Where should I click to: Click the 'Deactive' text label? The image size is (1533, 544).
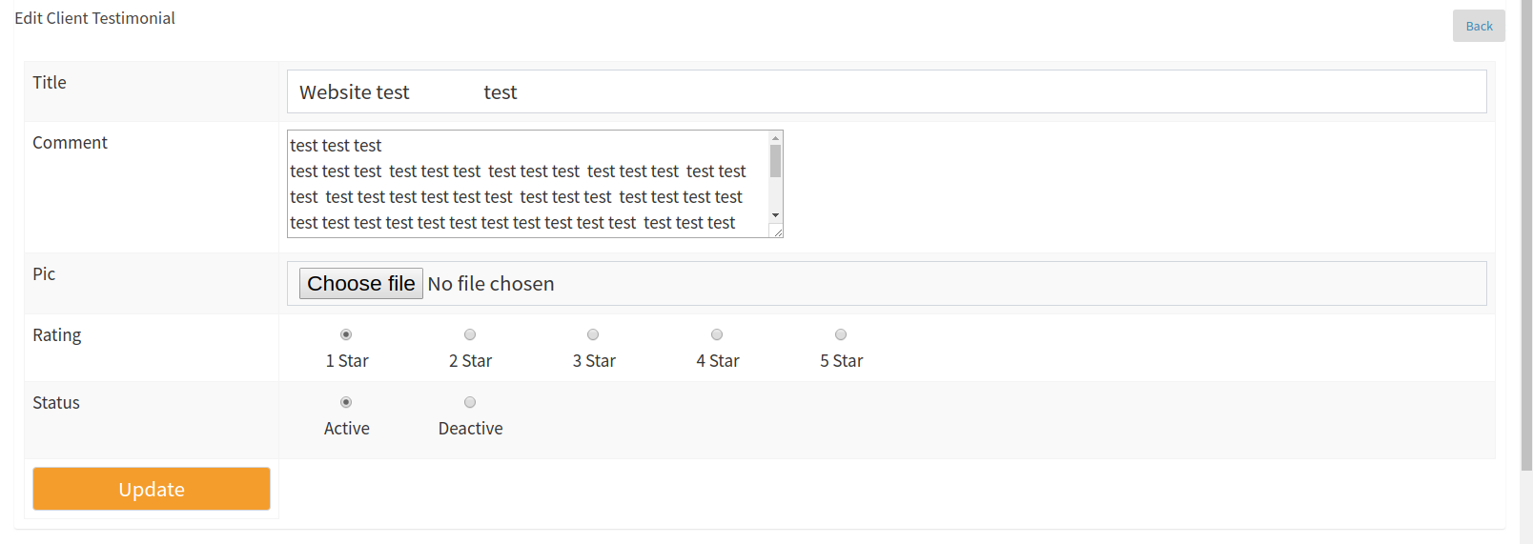point(470,429)
